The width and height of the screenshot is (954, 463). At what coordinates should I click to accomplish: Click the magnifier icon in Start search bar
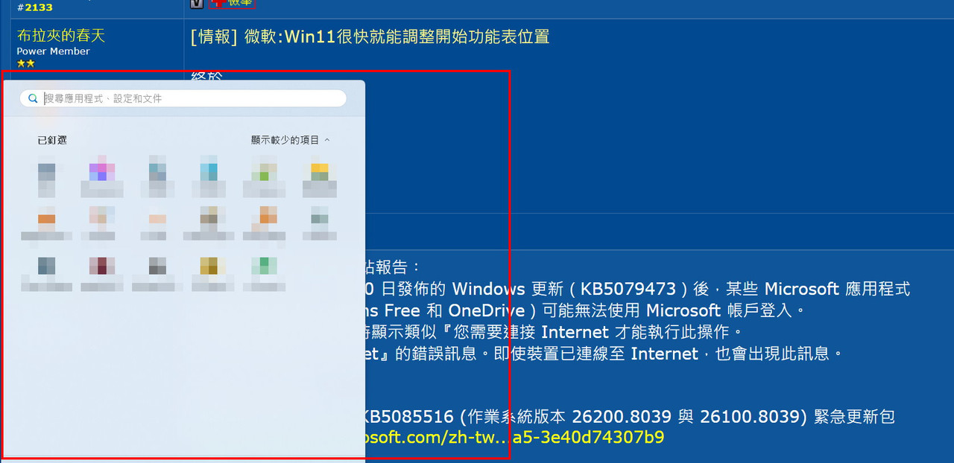tap(33, 98)
